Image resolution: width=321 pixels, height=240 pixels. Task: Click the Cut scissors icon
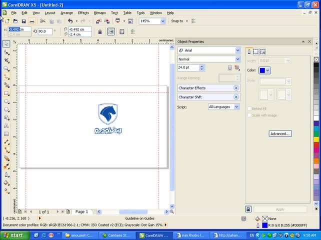(42, 21)
